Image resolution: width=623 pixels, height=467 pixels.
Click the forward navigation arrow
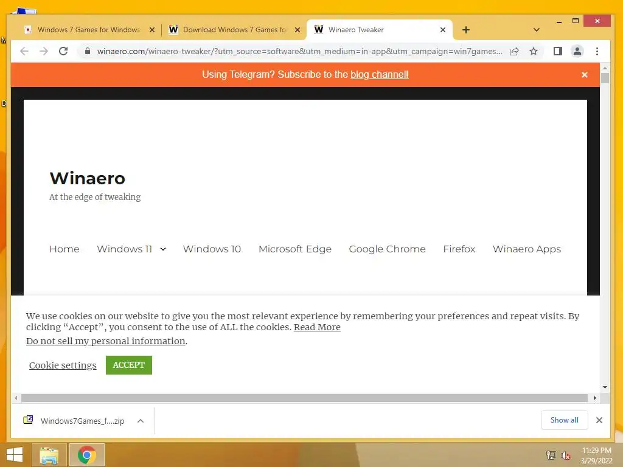click(44, 51)
